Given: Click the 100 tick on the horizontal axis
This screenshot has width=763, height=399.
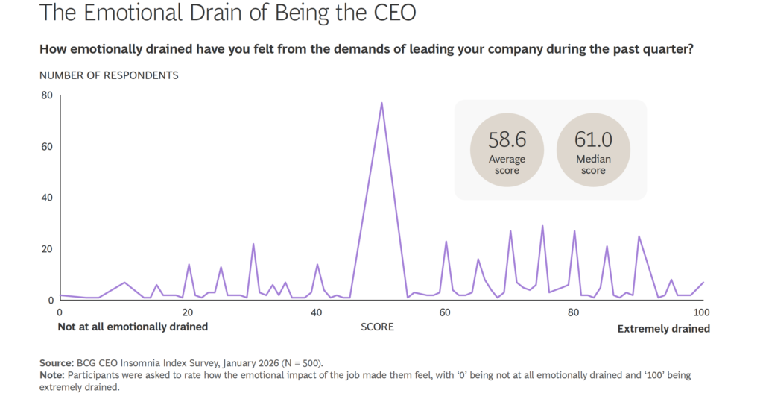Looking at the screenshot, I should [x=701, y=312].
